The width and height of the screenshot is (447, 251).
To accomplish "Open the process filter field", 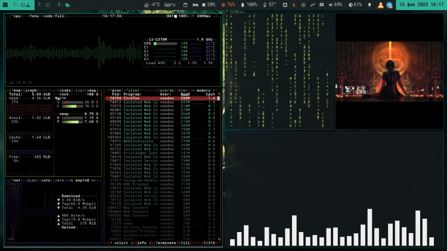I will [x=132, y=90].
